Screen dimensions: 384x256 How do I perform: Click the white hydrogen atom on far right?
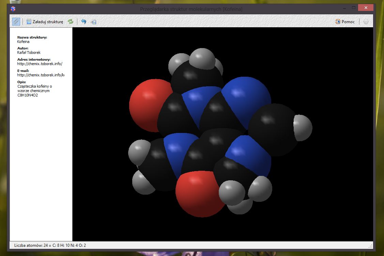pyautogui.click(x=303, y=127)
